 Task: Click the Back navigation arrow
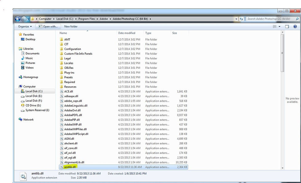(x=18, y=19)
